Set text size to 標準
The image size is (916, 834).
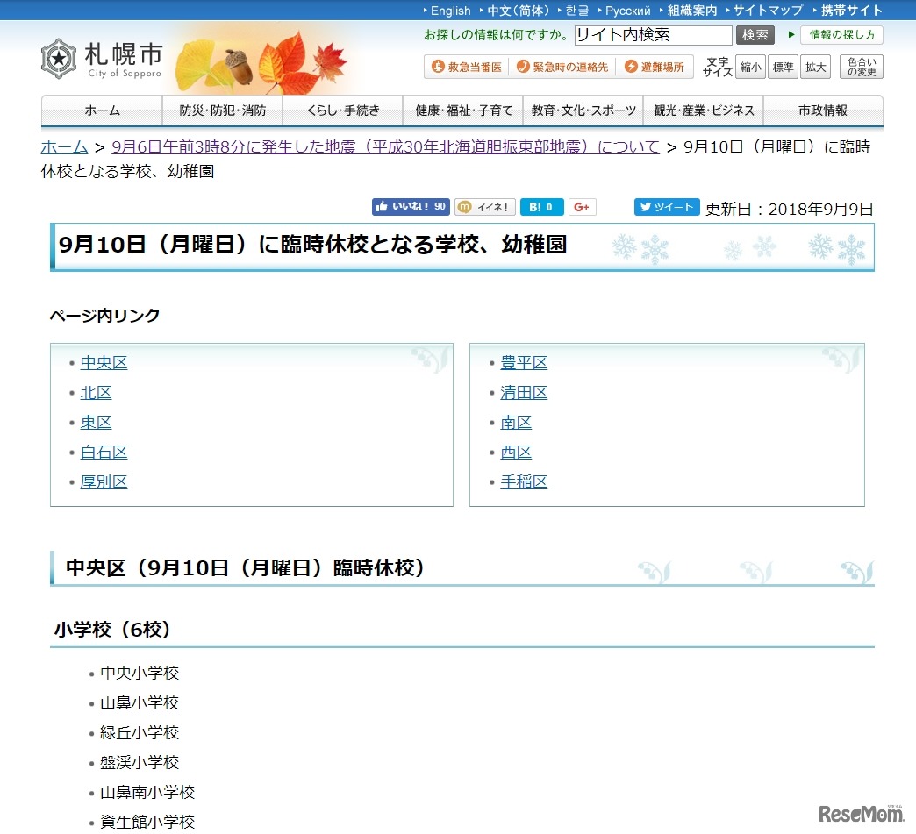point(783,68)
